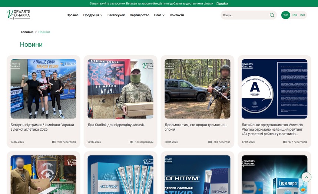318x194 pixels.
Task: Open the A Reitings certificate thumbnail
Action: (x=274, y=89)
